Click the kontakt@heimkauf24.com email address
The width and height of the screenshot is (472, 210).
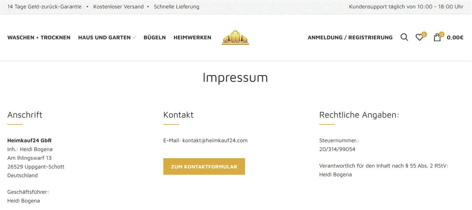[215, 140]
